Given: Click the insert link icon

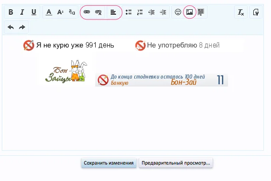Looking at the screenshot, I should [87, 12].
